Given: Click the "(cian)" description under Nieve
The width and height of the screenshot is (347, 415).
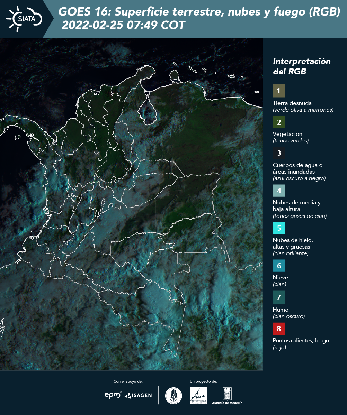Looking at the screenshot, I should click(x=279, y=284).
